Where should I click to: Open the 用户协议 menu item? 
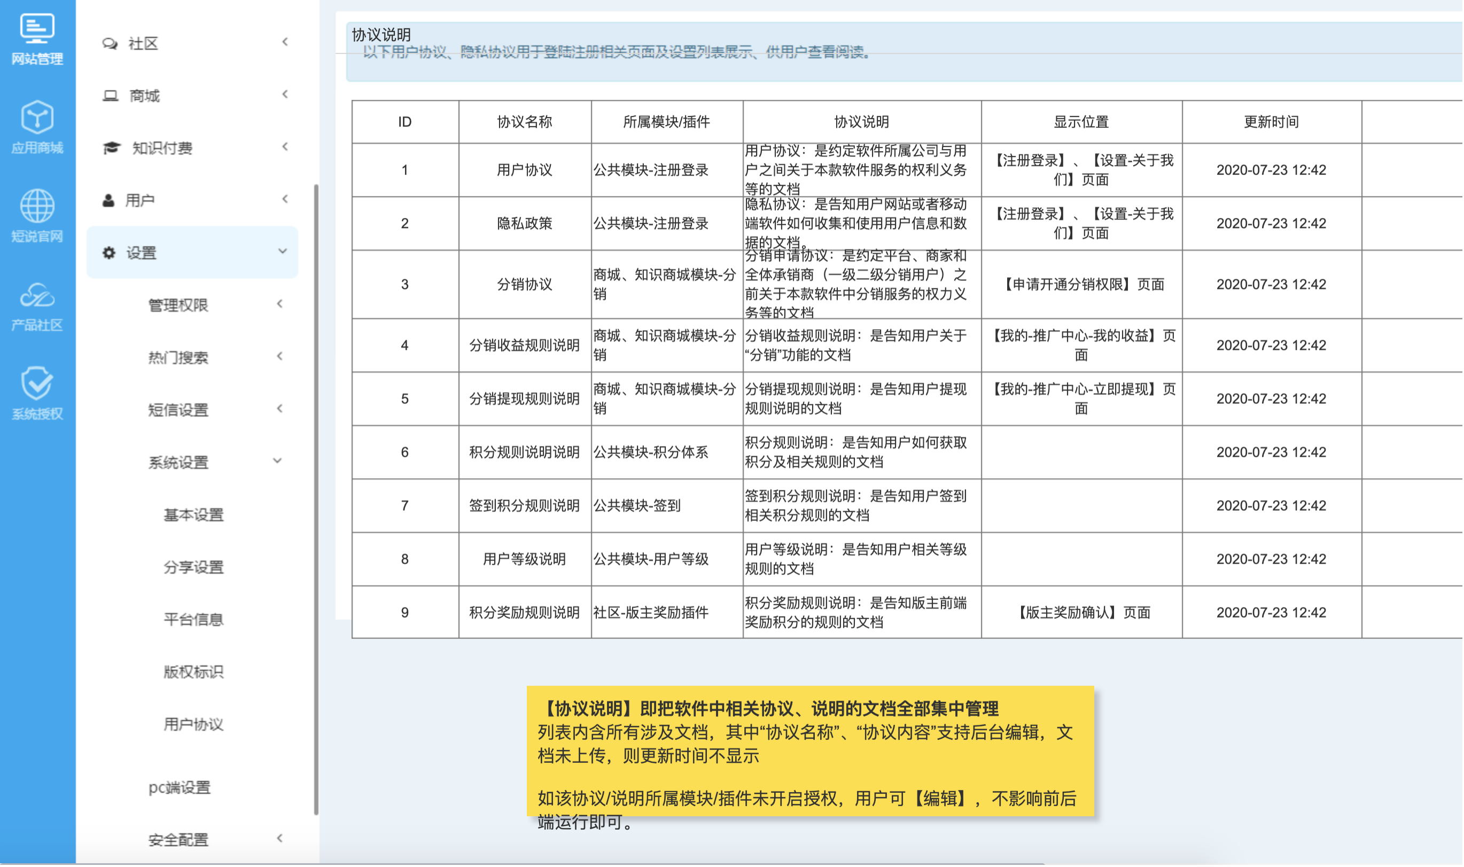point(194,725)
